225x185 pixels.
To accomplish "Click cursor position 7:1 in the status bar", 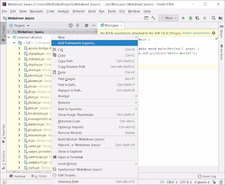I will 162,182.
